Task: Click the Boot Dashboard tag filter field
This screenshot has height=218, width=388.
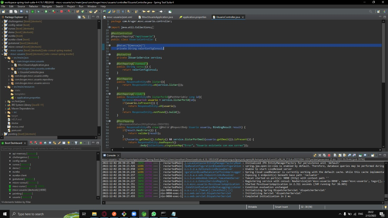Action: 50,149
